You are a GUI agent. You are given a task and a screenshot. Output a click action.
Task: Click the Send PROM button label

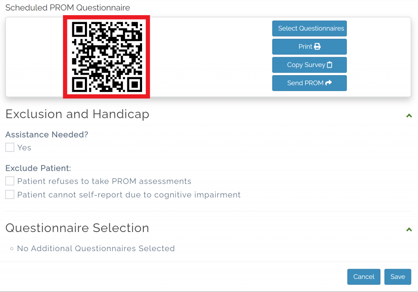pyautogui.click(x=305, y=83)
